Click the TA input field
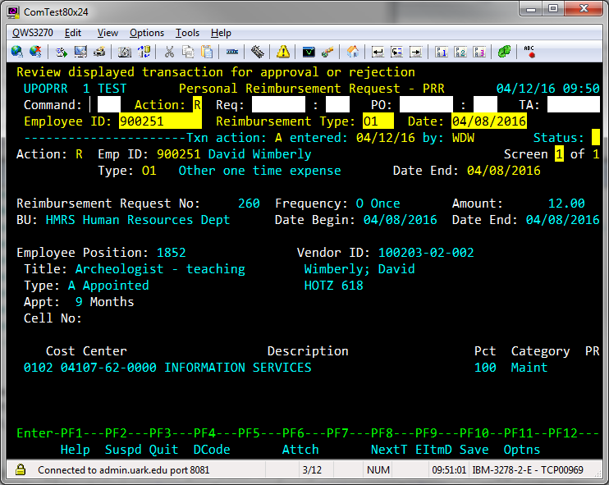This screenshot has height=485, width=609. coord(574,104)
